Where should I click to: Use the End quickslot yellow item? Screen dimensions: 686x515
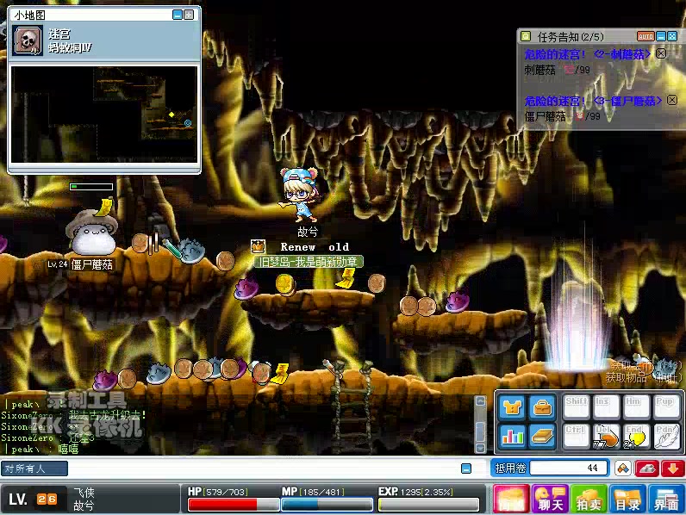click(x=636, y=436)
